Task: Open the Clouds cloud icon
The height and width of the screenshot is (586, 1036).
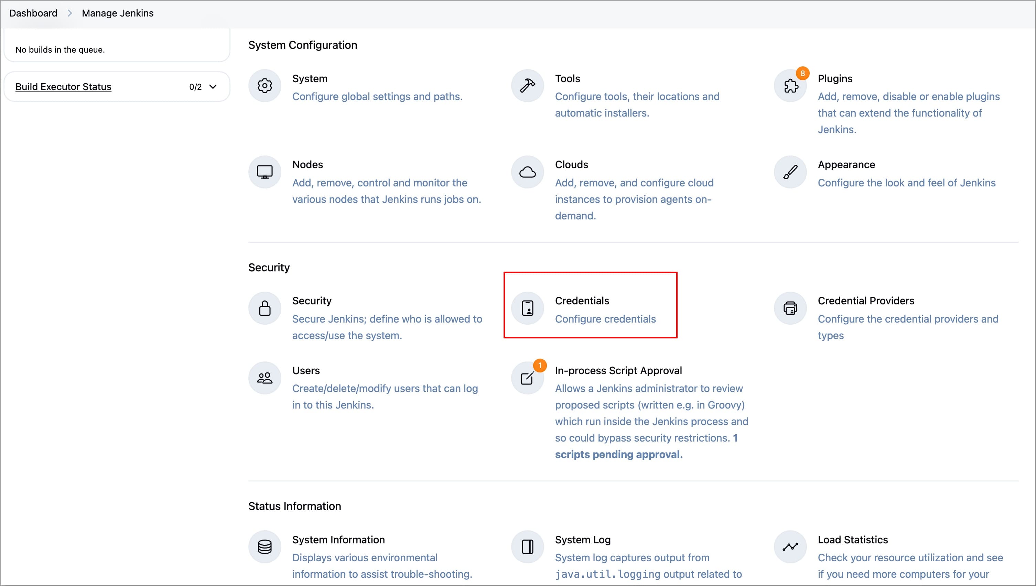Action: click(x=527, y=172)
